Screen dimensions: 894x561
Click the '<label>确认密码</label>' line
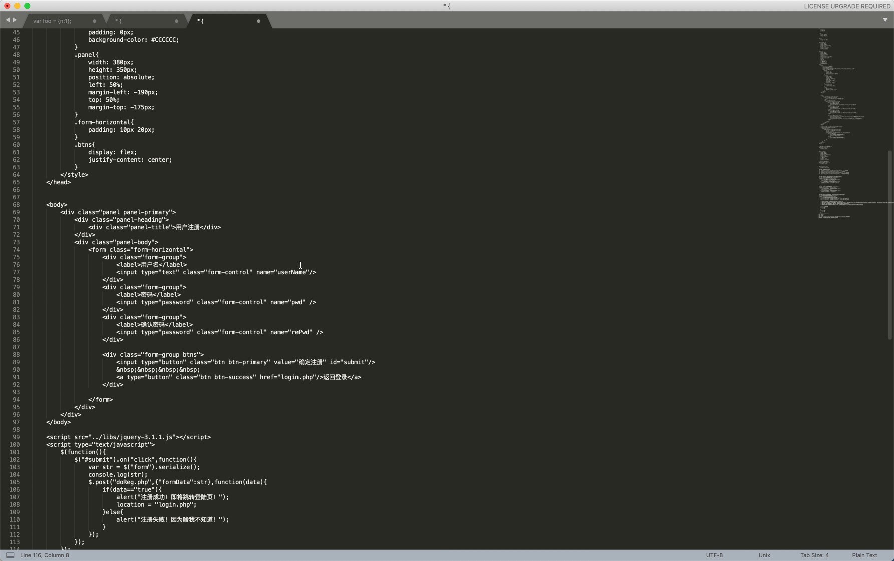pos(154,325)
